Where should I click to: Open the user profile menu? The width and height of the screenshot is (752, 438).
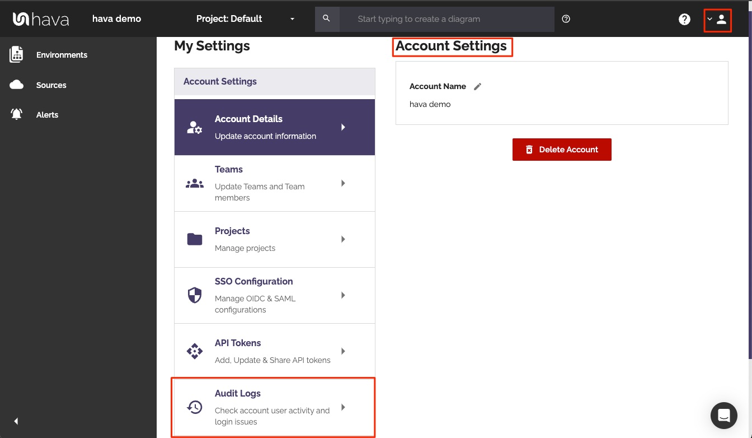717,20
